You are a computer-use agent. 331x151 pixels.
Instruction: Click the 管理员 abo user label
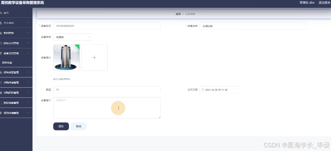[x=307, y=3]
